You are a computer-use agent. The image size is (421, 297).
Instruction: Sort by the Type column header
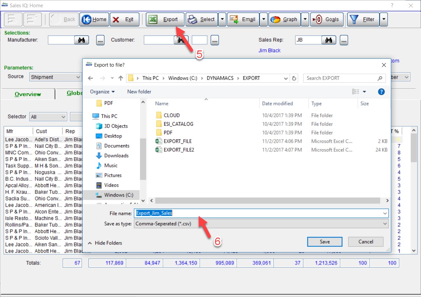[x=333, y=103]
